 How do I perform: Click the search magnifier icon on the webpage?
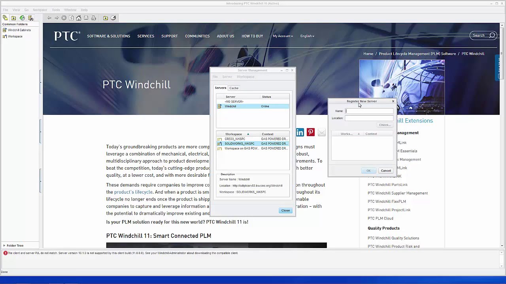point(492,35)
